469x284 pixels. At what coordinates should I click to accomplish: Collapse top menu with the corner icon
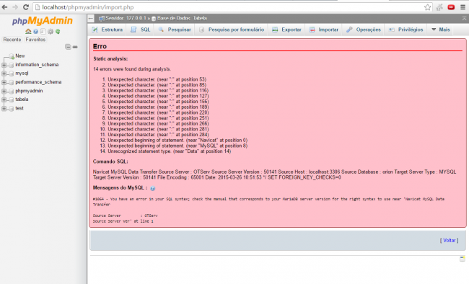tap(464, 19)
